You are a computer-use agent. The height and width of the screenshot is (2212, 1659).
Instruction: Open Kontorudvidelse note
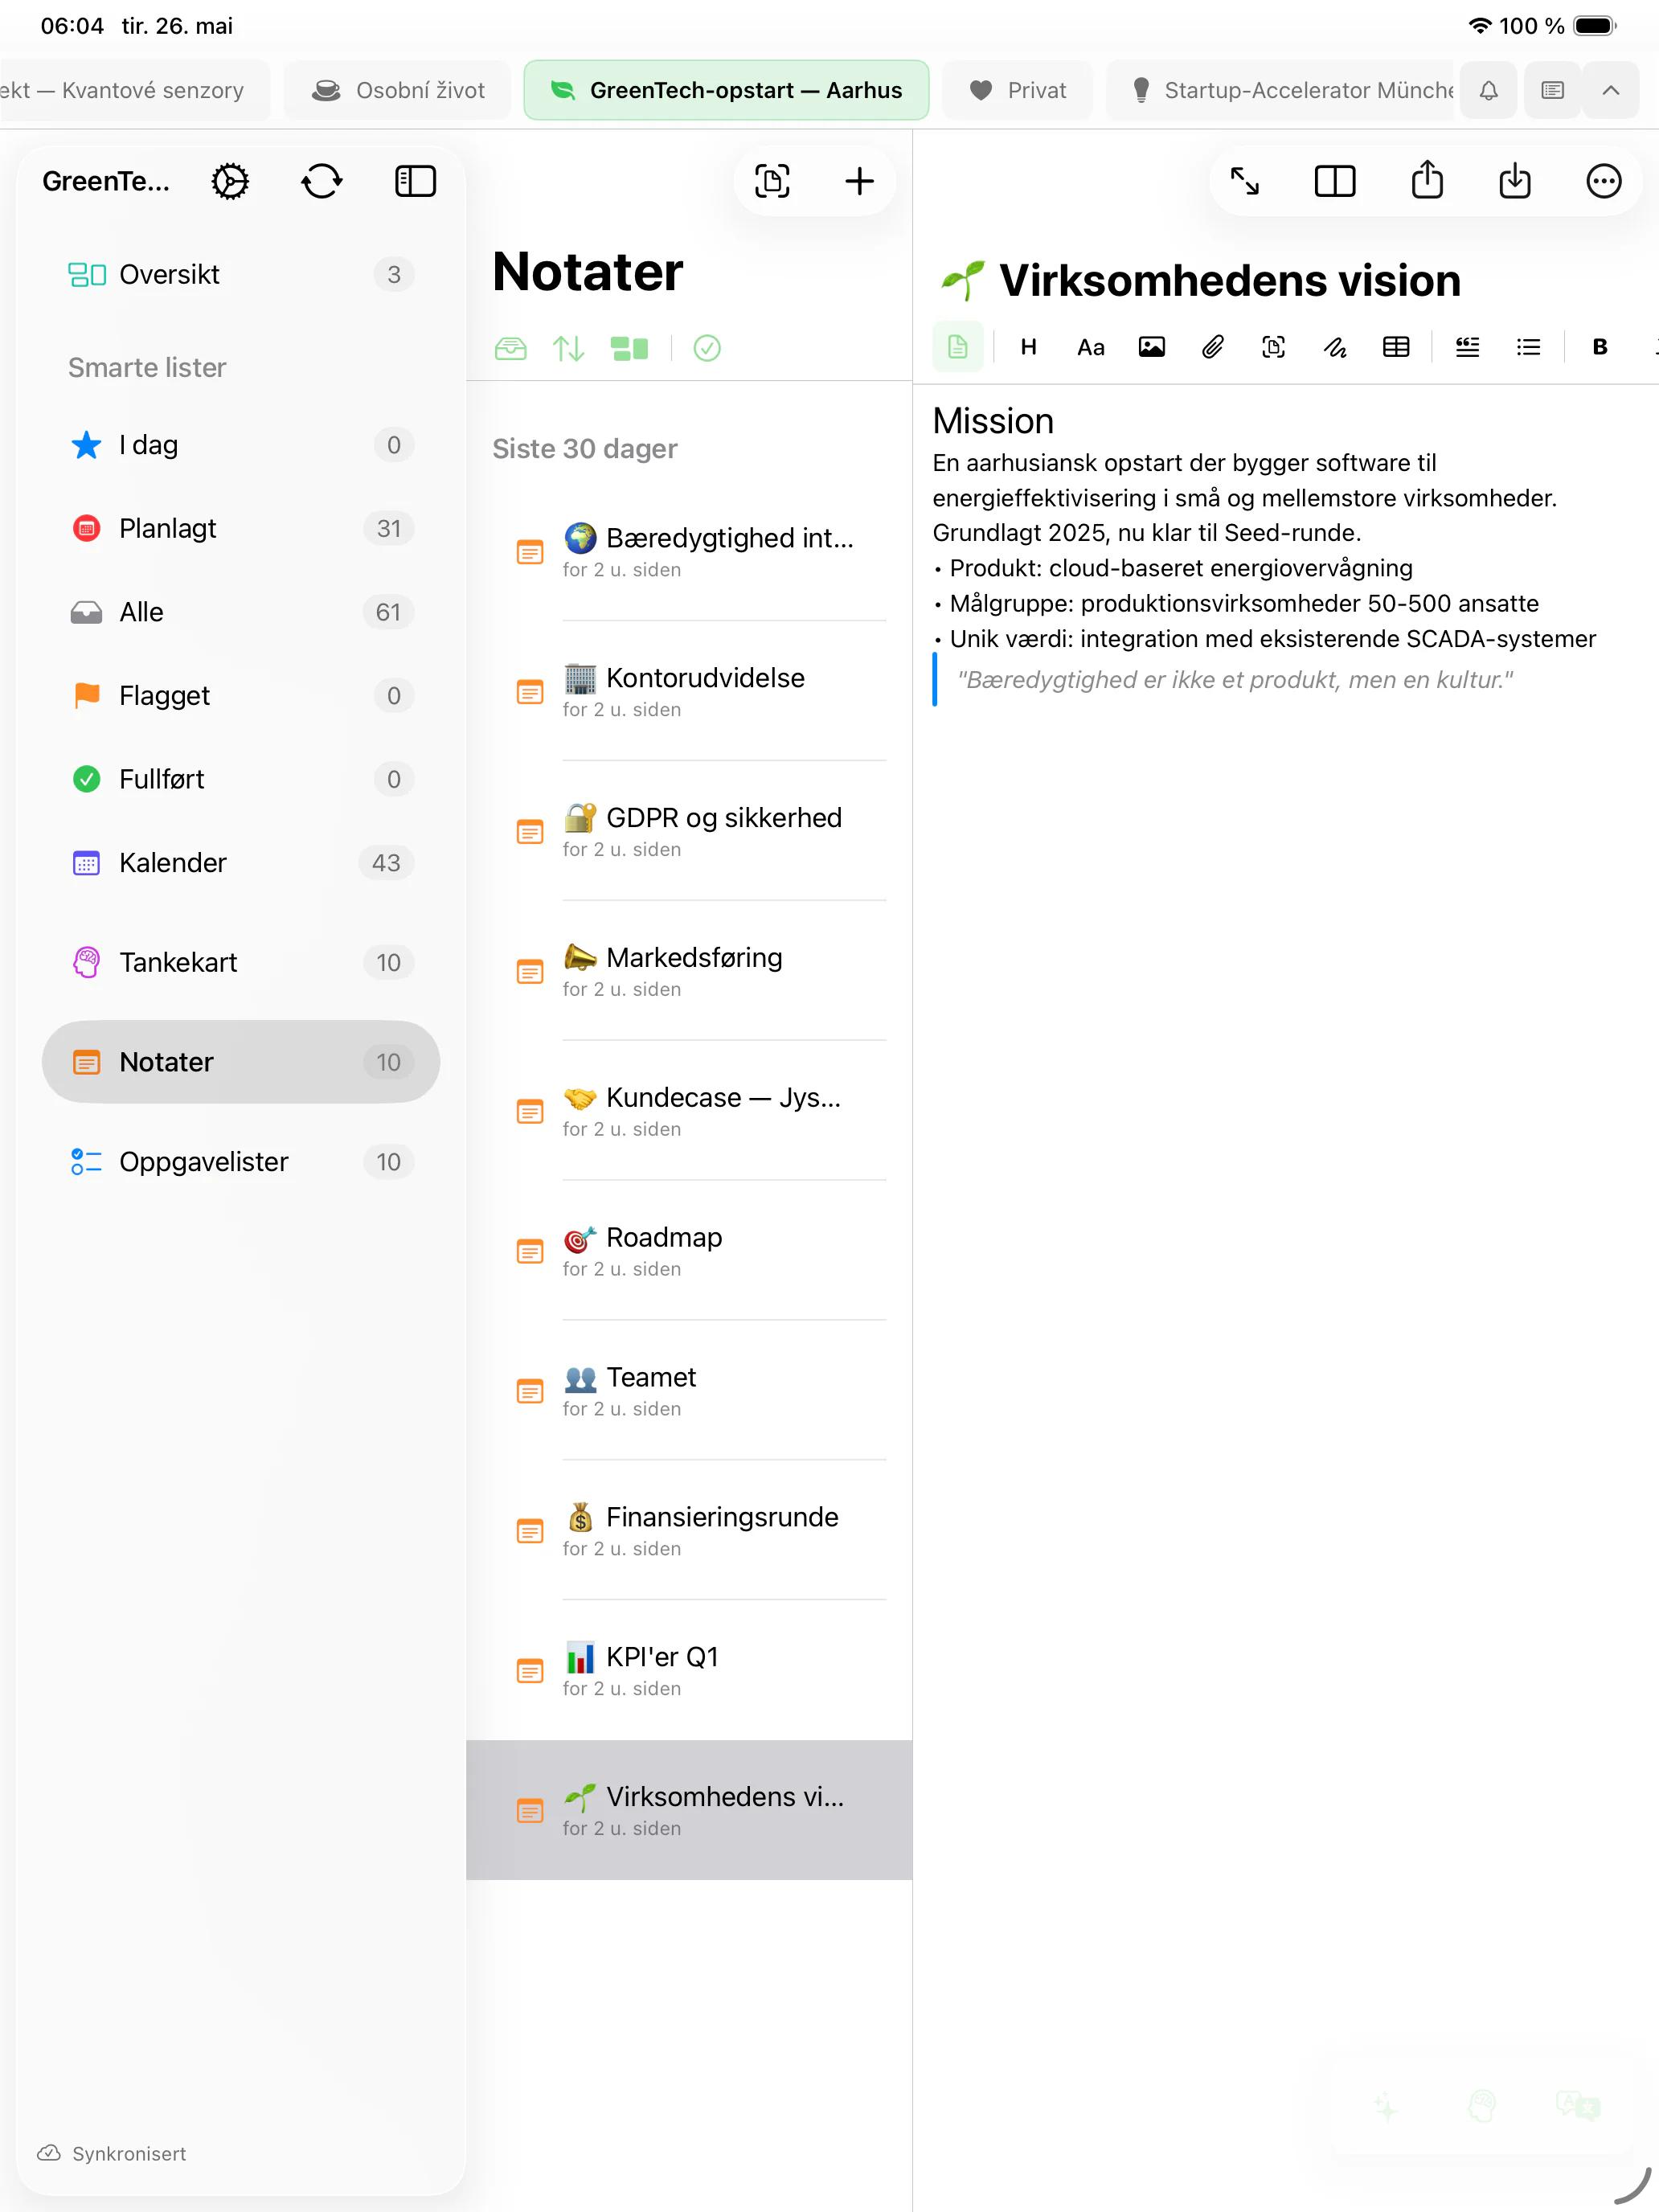coord(689,691)
